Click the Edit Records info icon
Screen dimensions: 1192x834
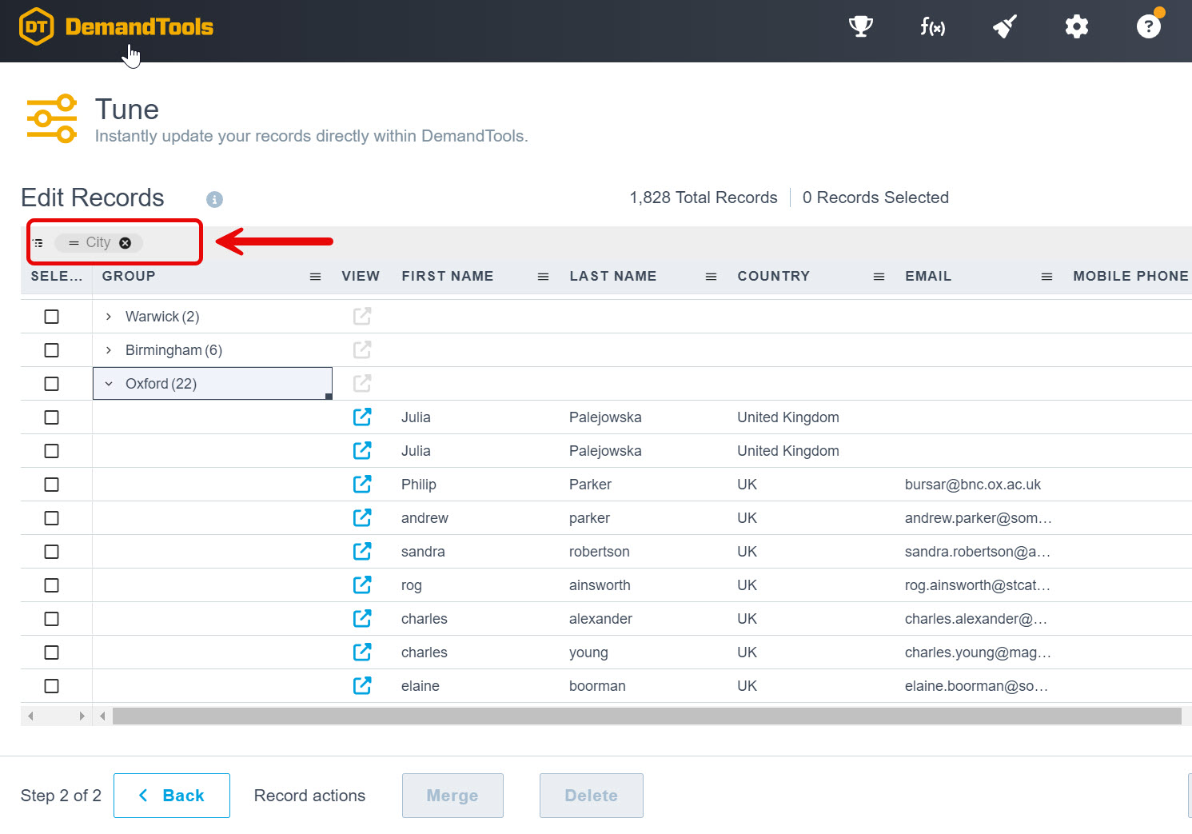[x=214, y=199]
